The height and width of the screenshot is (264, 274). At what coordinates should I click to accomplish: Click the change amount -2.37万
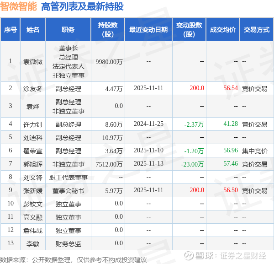click(194, 124)
